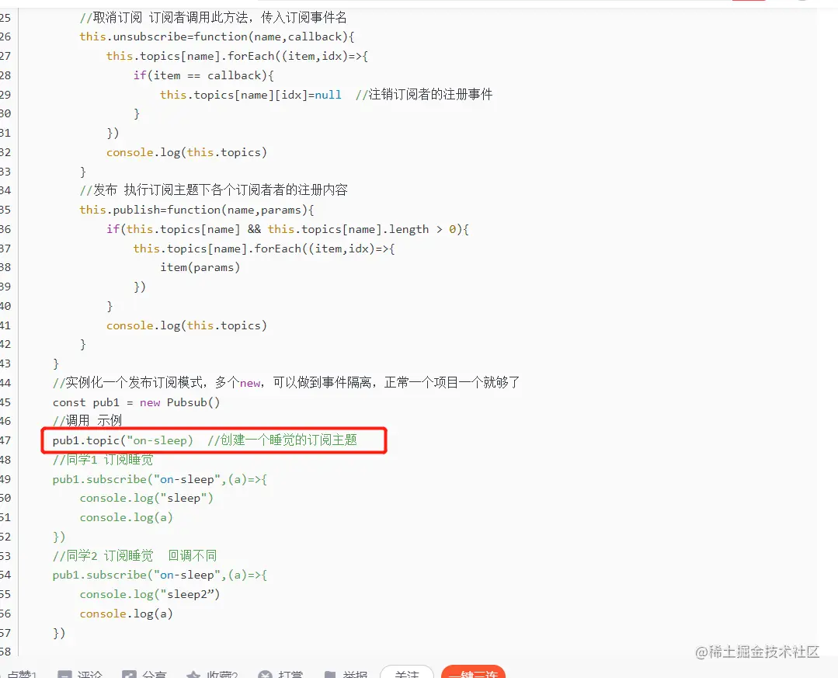Screen dimensions: 838x678
Task: Click the 打赏 reward label
Action: coord(290,674)
